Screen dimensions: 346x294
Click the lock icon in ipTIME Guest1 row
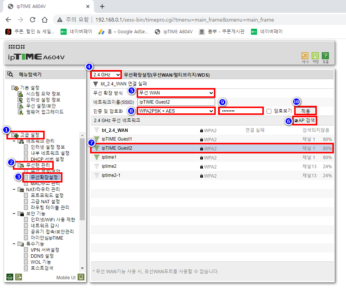coord(201,139)
